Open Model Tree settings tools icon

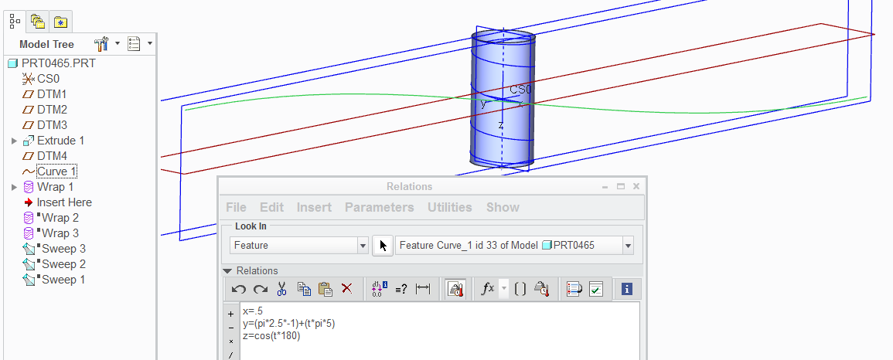(101, 44)
